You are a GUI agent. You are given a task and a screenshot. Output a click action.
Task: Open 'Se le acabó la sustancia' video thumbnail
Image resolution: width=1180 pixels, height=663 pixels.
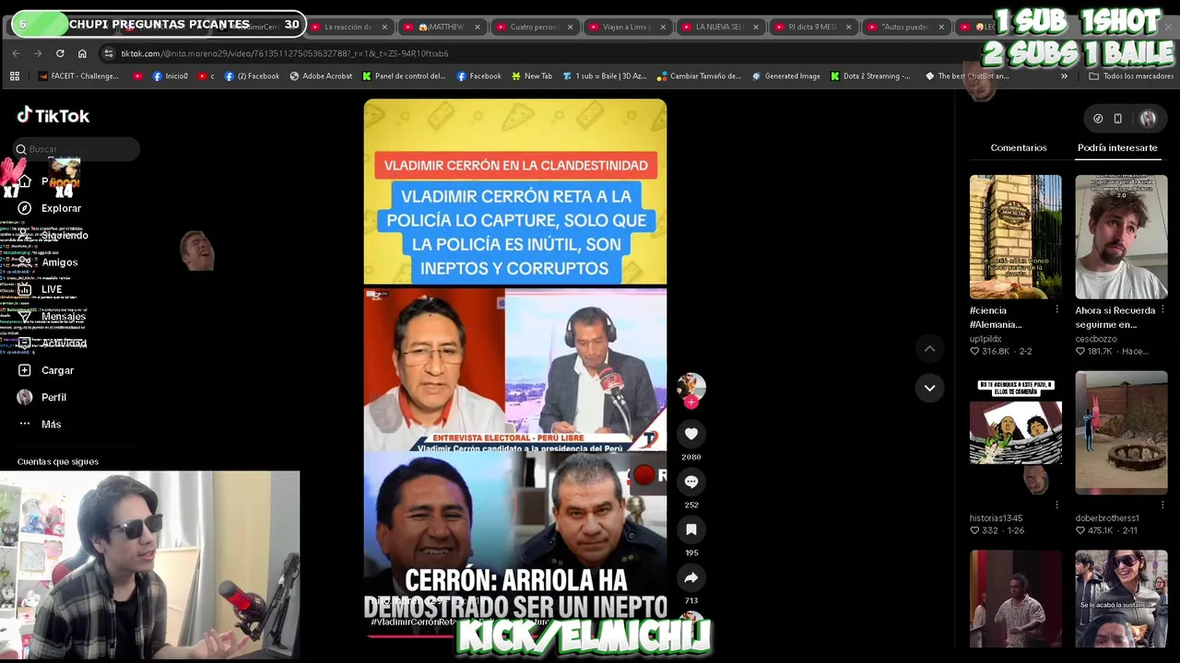(x=1121, y=599)
